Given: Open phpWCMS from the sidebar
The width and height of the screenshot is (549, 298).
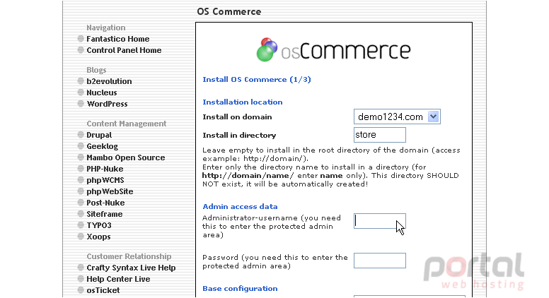Looking at the screenshot, I should 105,180.
